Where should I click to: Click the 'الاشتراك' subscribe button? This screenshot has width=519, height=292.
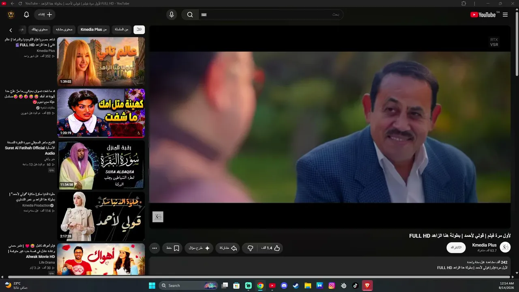click(x=456, y=247)
